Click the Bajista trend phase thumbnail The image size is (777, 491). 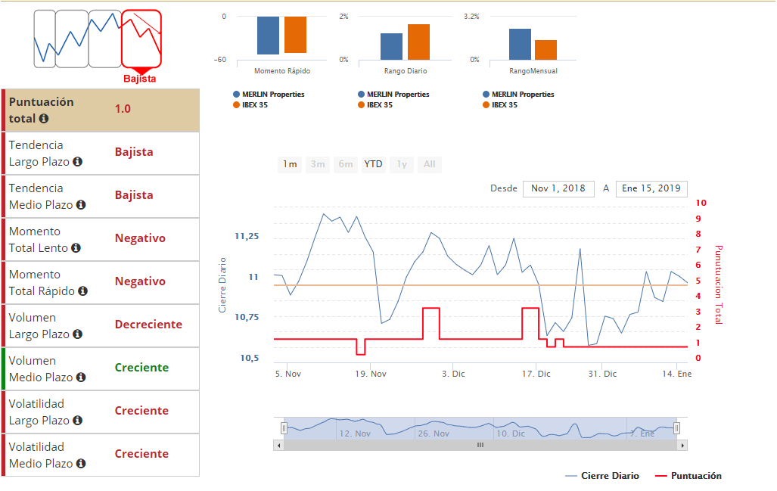coord(141,39)
